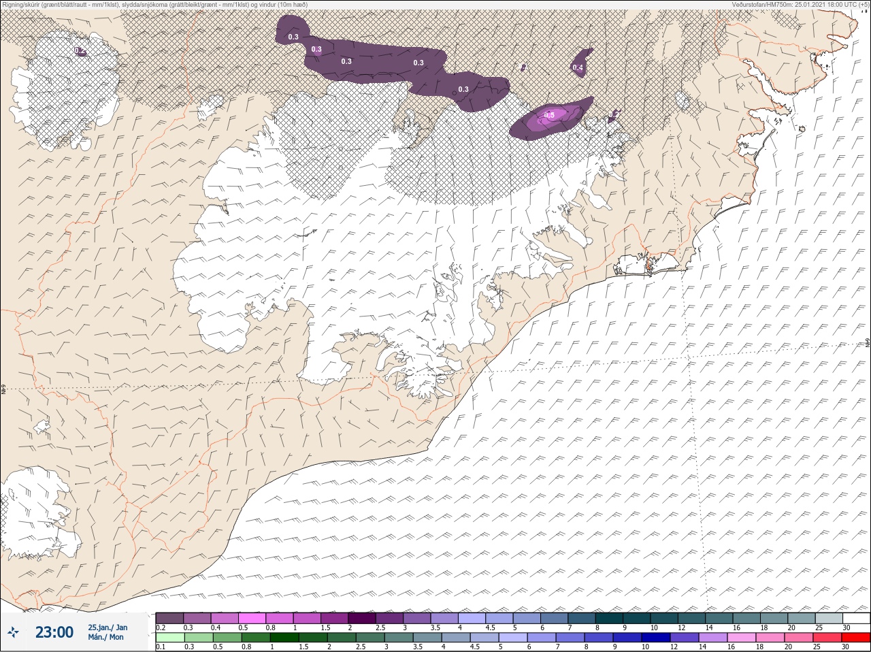Screen dimensions: 871x652
Task: Select upper legend swatch between 2 and 2.5
Action: pos(362,618)
